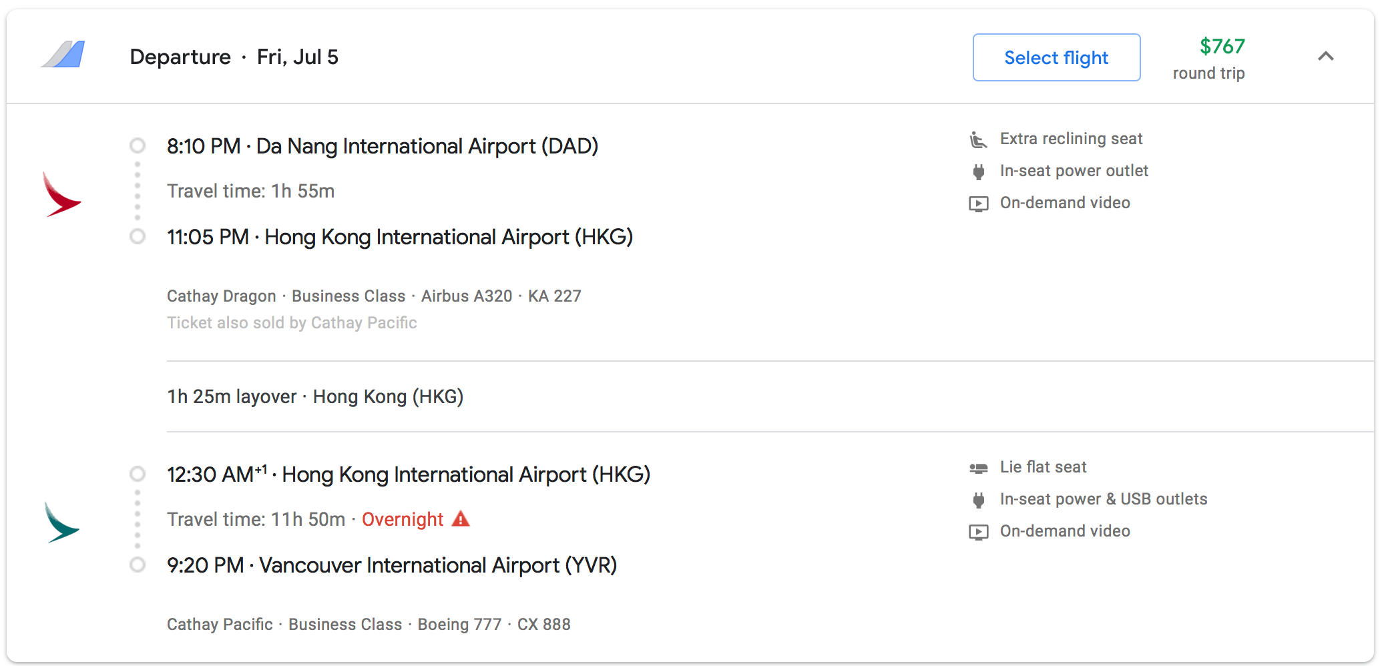Click the teal Cathay Pacific logo
This screenshot has width=1382, height=666.
pyautogui.click(x=61, y=523)
